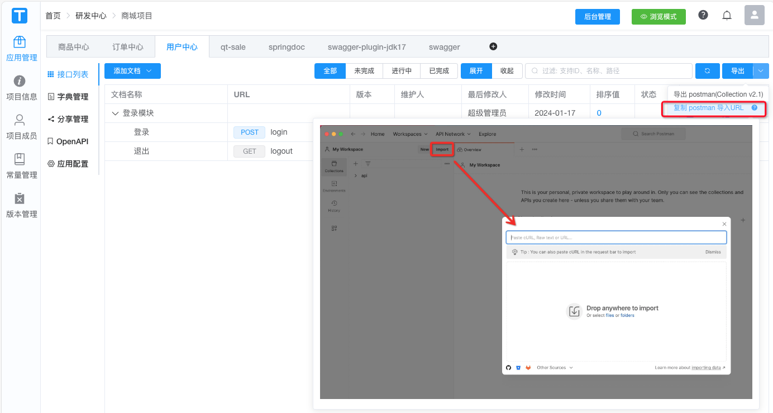
Task: Open OpenAPI in the side menu
Action: click(x=68, y=141)
